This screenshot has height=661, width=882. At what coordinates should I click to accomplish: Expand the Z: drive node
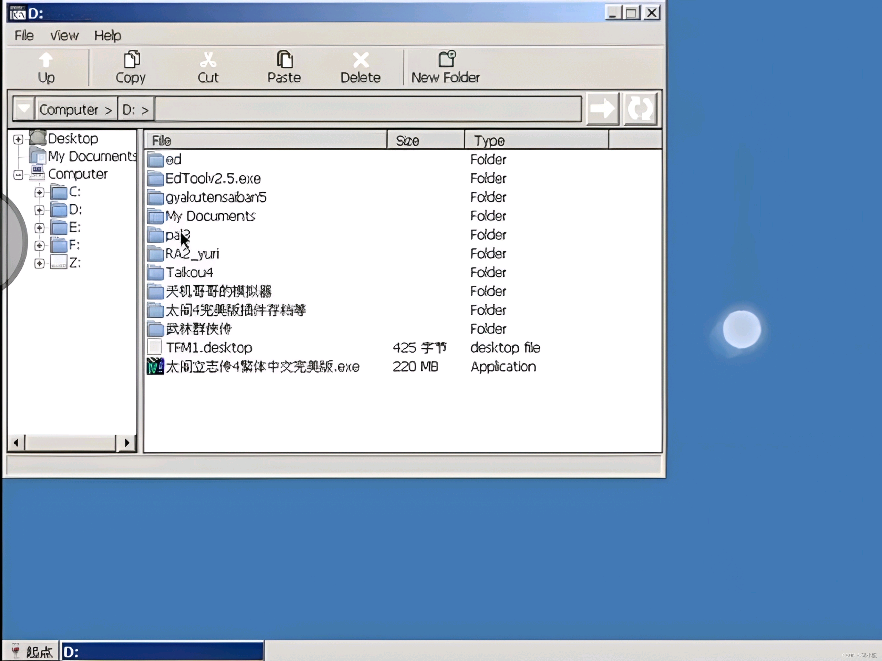click(x=39, y=263)
